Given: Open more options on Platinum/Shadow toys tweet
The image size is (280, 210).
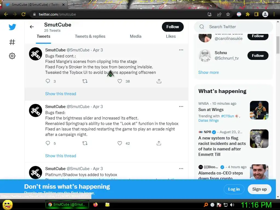Looking at the screenshot, I should click(x=181, y=168).
